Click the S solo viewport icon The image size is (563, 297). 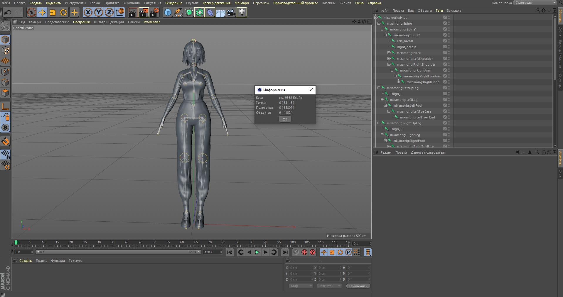tap(5, 128)
